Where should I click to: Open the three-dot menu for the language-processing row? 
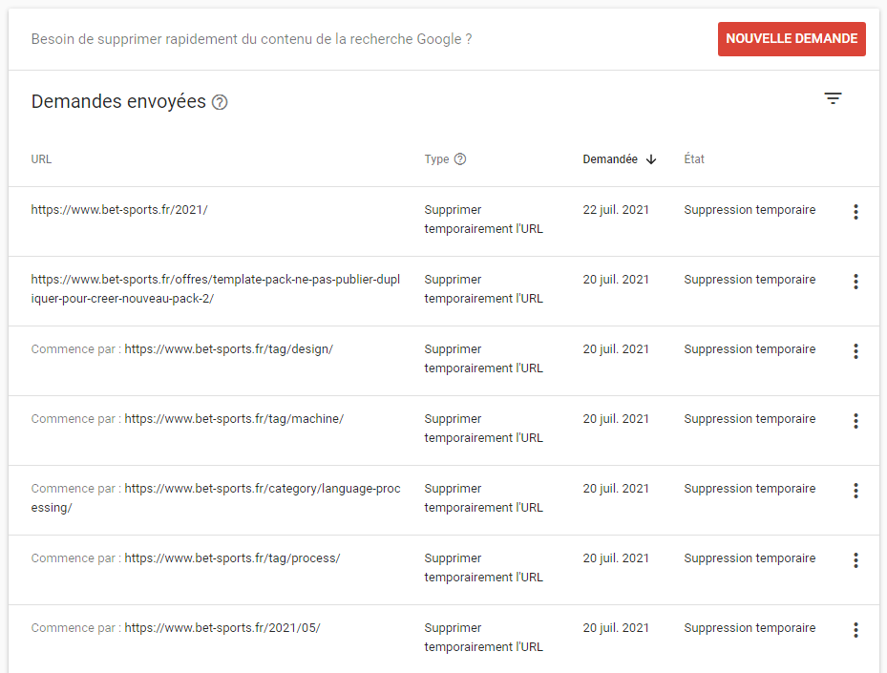(x=855, y=491)
